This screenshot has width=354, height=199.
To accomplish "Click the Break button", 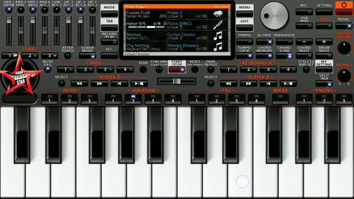I will click(280, 99).
